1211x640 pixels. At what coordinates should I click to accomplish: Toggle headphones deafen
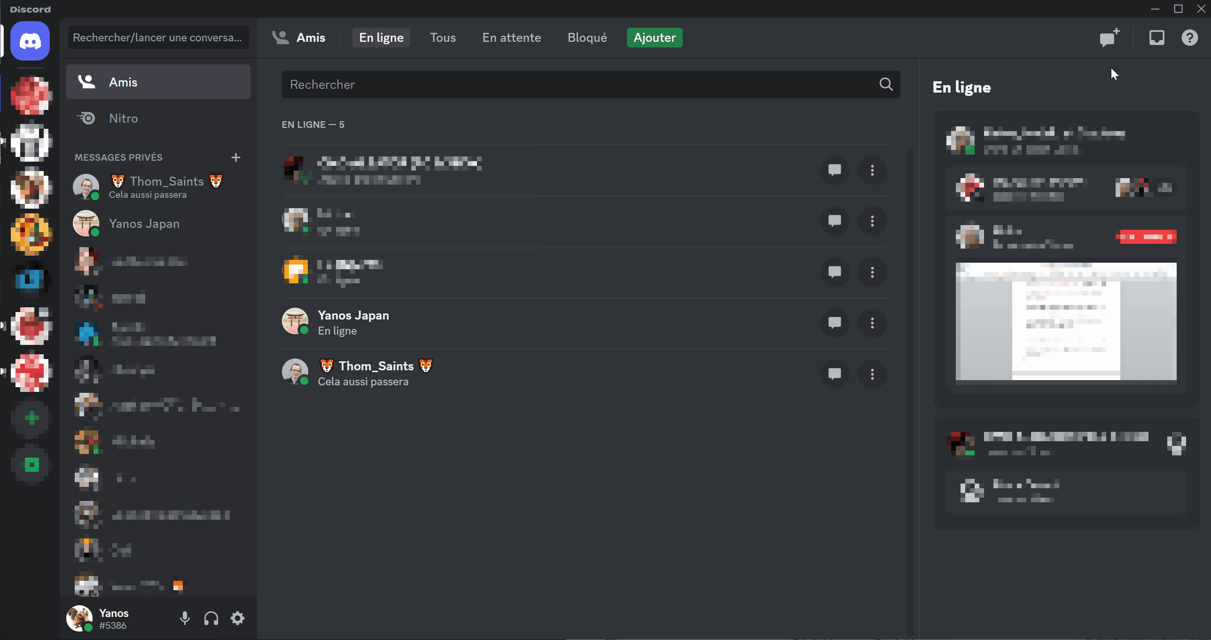211,618
